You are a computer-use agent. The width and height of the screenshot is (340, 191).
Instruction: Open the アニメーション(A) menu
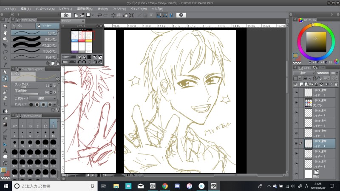tap(45, 9)
